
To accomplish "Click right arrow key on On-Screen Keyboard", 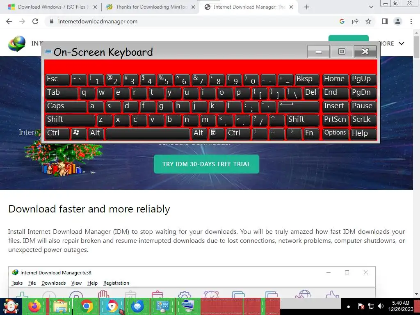I will pyautogui.click(x=294, y=133).
